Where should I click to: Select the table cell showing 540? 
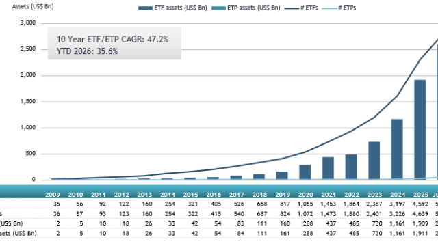click(239, 214)
